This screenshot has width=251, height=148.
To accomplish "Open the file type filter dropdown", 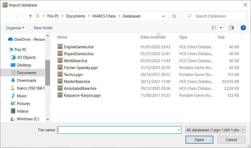I will 215,130.
